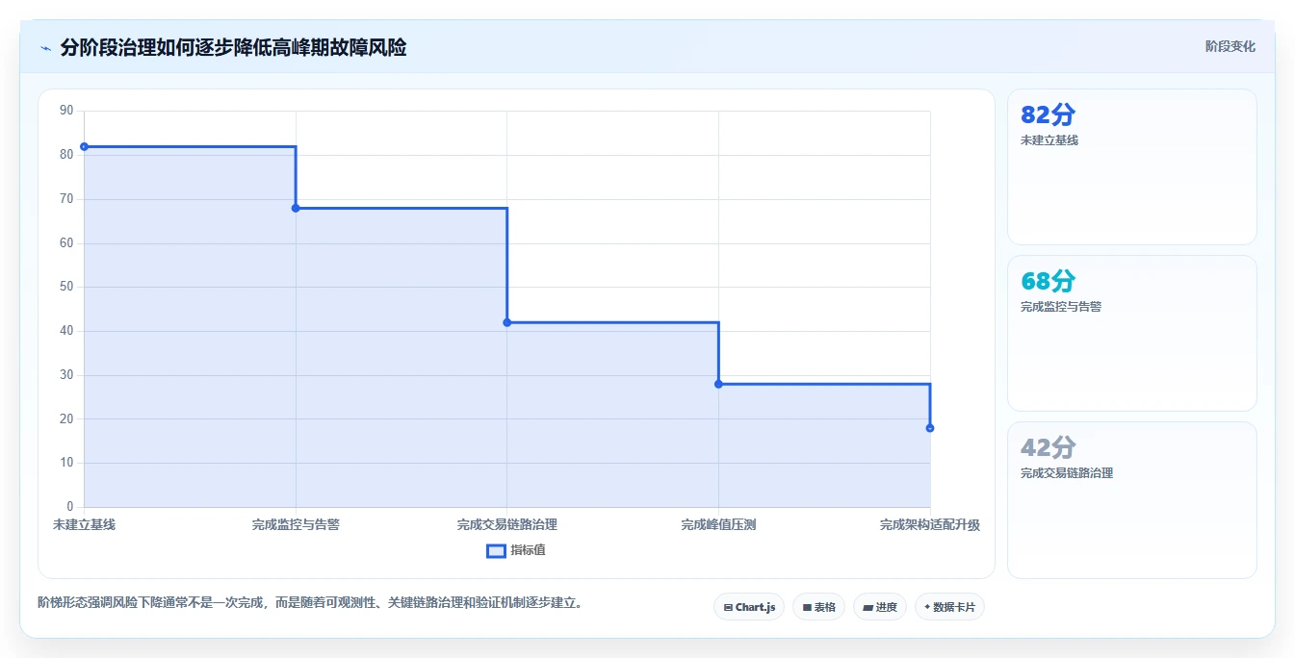Click the y-axis tick label 50
This screenshot has height=658, width=1295.
(x=66, y=287)
